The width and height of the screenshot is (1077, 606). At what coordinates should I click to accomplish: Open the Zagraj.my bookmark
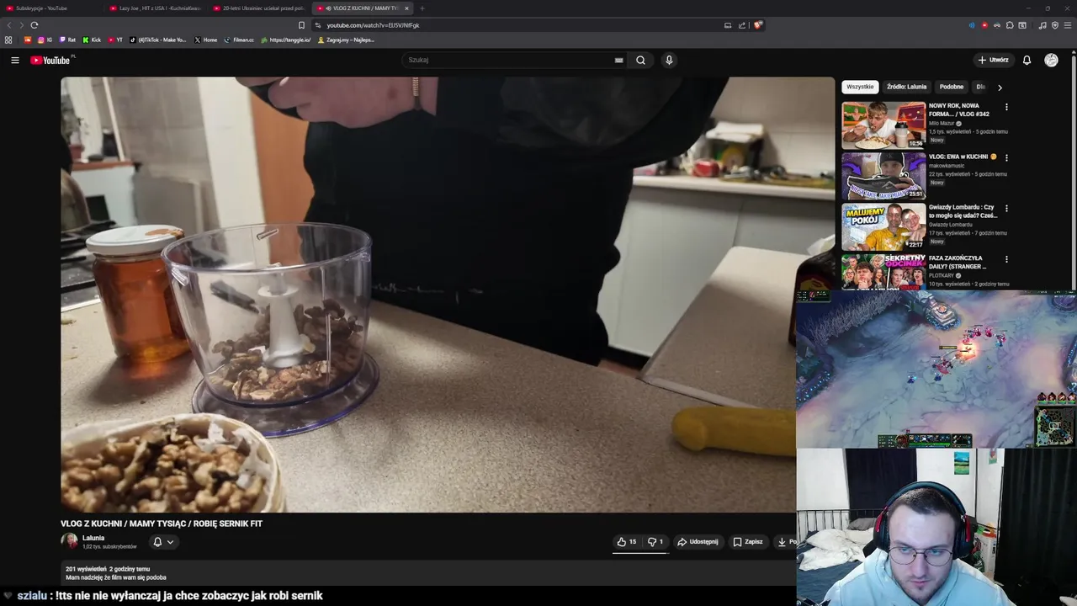coord(346,40)
